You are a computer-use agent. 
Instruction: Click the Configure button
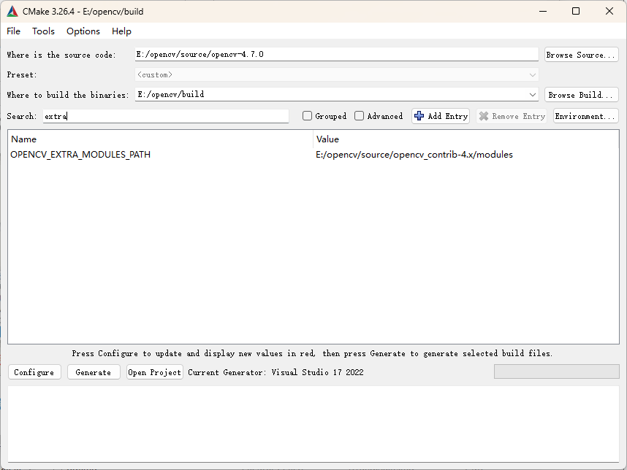(x=34, y=372)
